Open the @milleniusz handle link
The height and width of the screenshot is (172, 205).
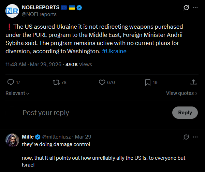tap(57, 137)
